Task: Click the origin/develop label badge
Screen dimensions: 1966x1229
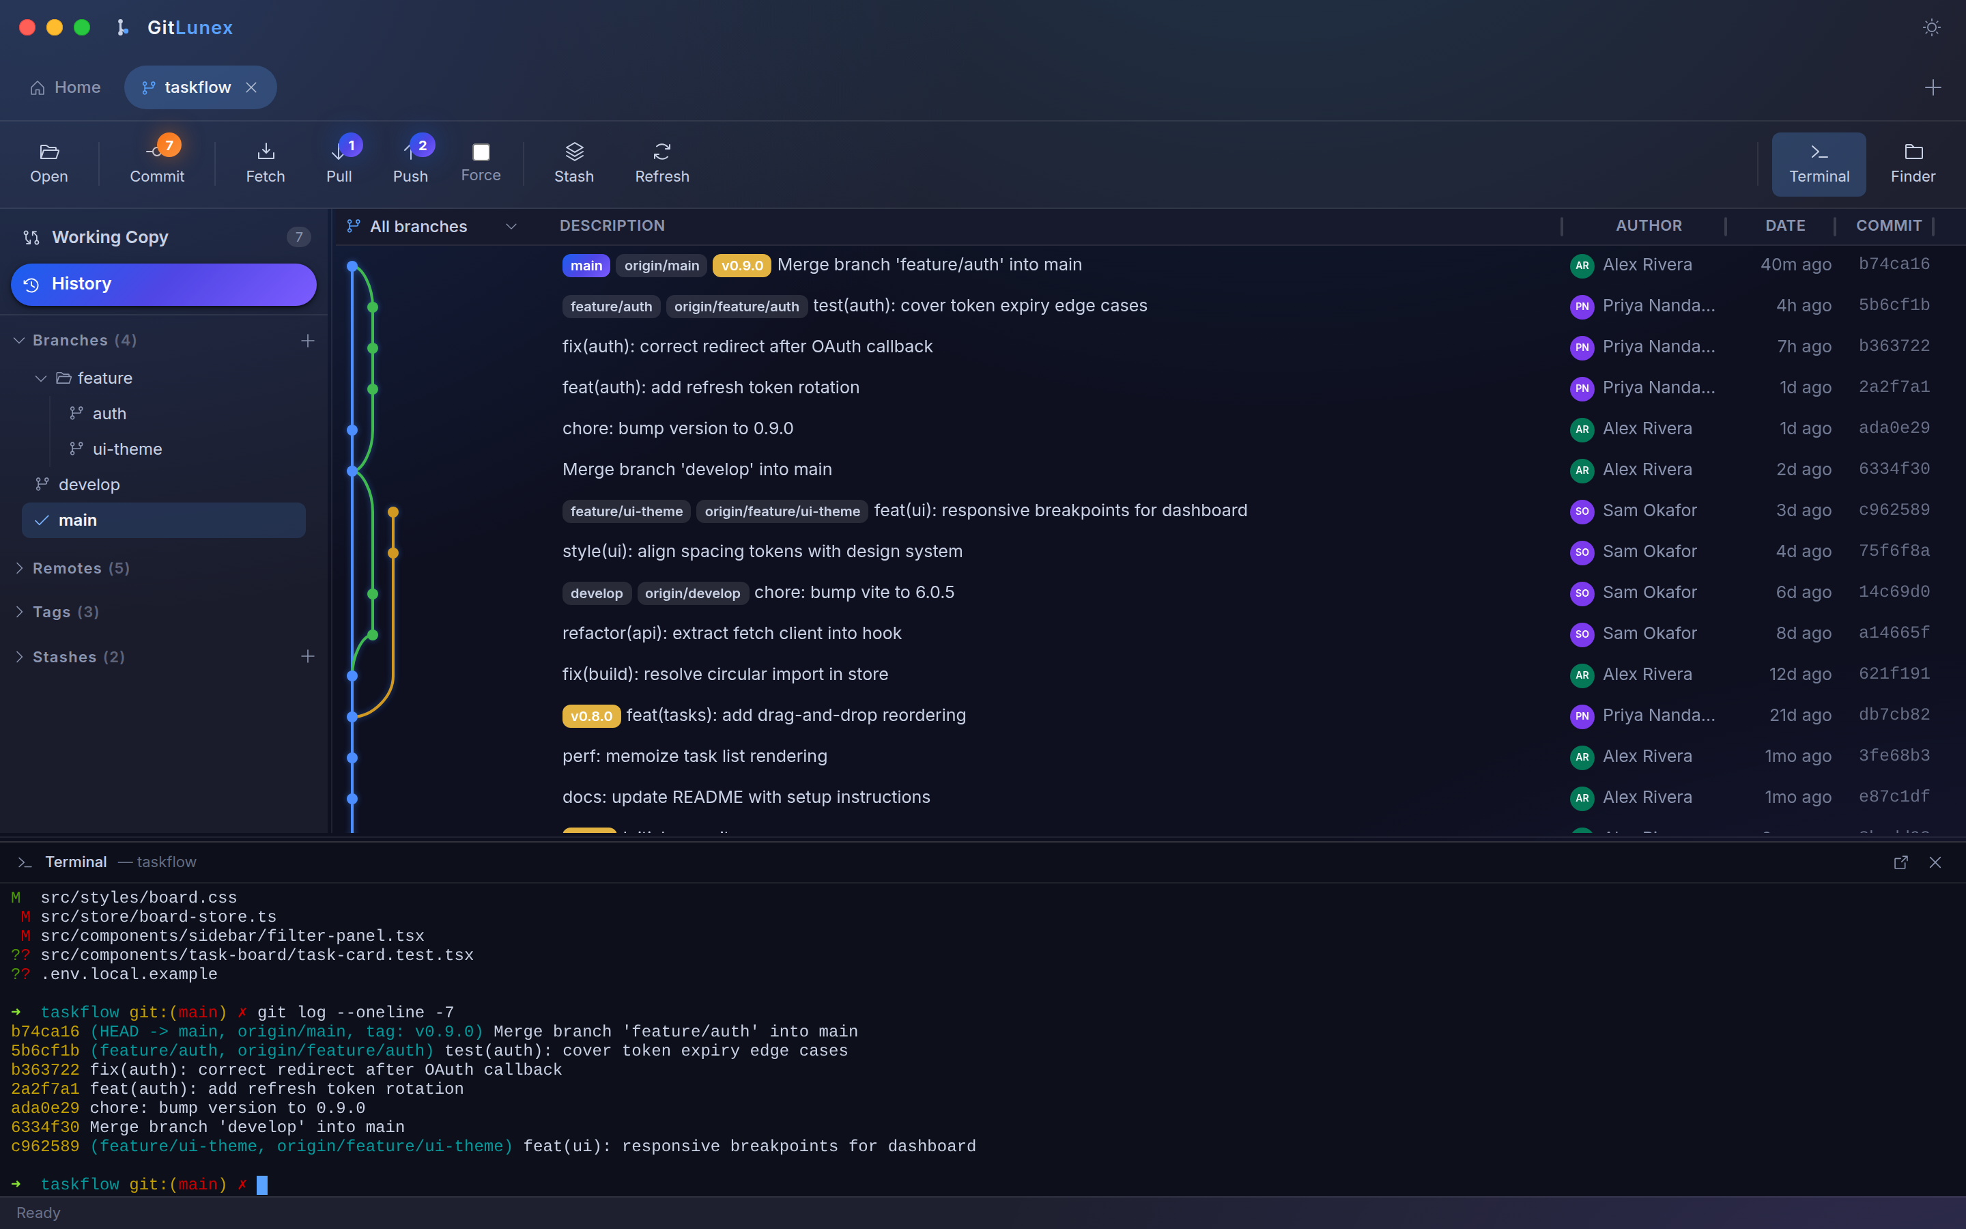Action: point(692,593)
